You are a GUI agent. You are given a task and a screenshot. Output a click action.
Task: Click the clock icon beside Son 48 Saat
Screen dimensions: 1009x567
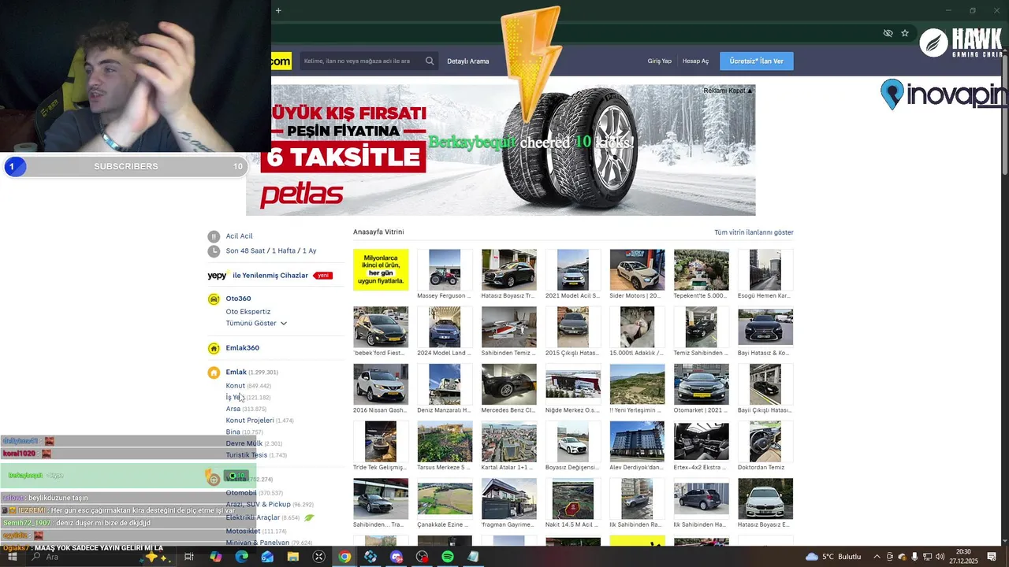tap(214, 251)
